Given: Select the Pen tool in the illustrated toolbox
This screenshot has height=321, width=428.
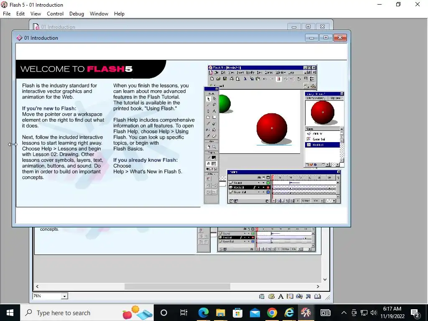Looking at the screenshot, I should 208,111.
